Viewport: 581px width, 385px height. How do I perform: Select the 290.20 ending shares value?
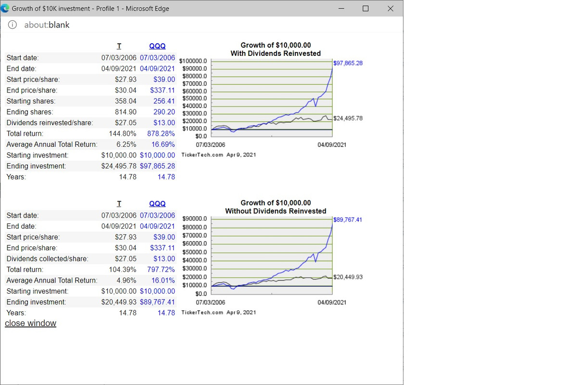coord(164,112)
